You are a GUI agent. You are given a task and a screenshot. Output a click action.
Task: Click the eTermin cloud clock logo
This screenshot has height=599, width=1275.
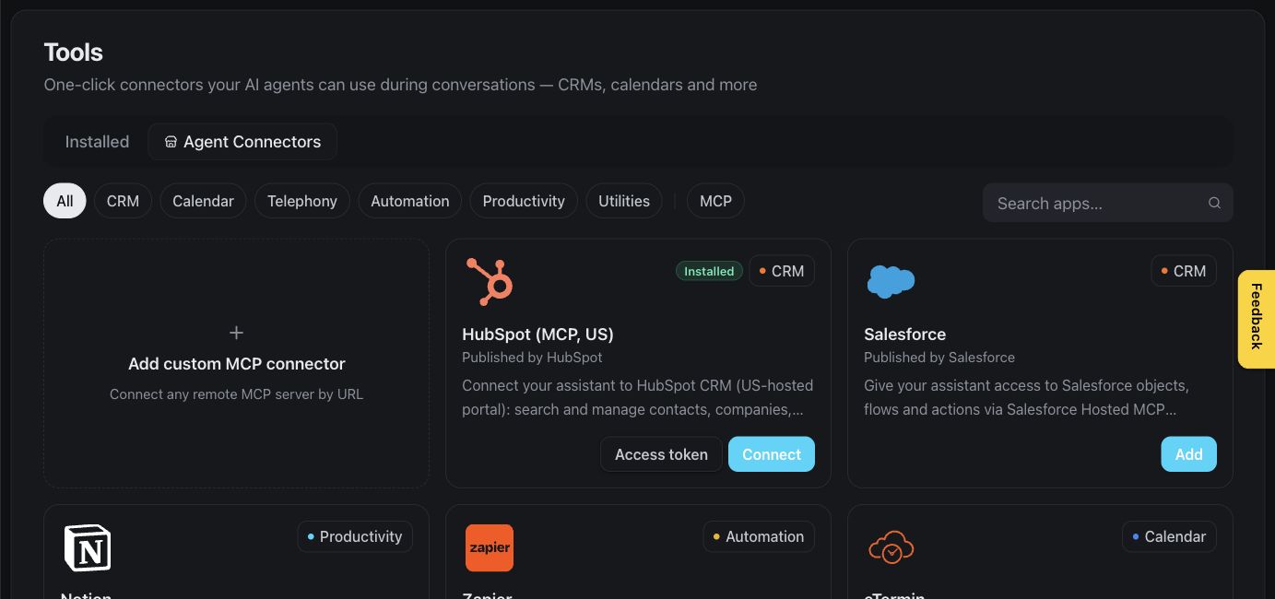(x=891, y=547)
